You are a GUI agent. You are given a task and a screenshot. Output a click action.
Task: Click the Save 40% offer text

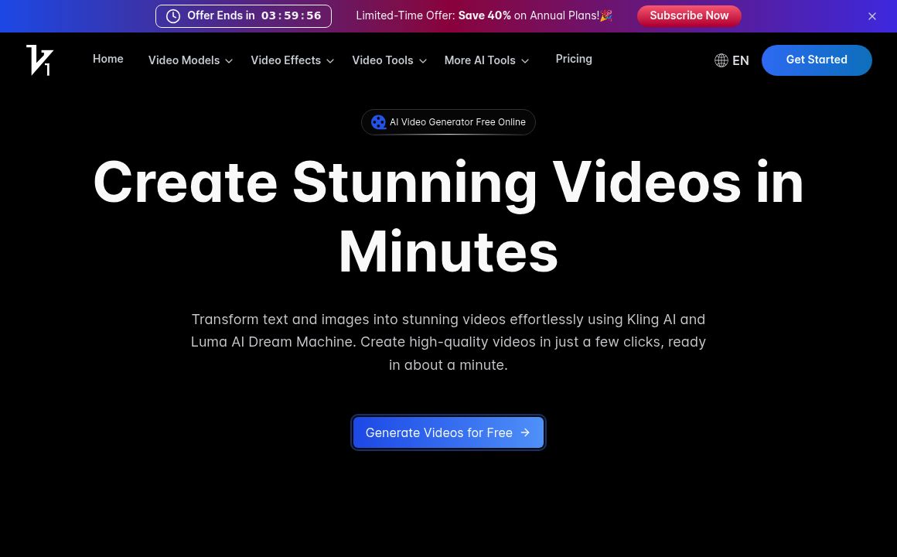click(x=484, y=15)
